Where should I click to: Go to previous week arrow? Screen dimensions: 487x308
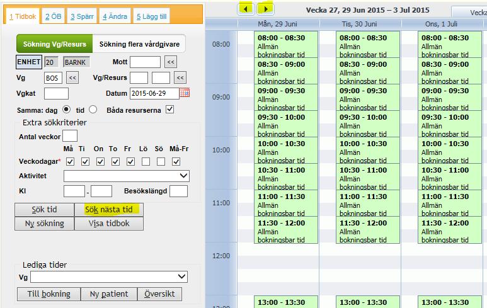246,9
